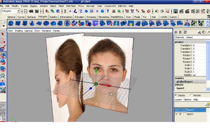Click the checker UV texture shelf icon
This screenshot has height=129, width=210.
coord(194,23)
